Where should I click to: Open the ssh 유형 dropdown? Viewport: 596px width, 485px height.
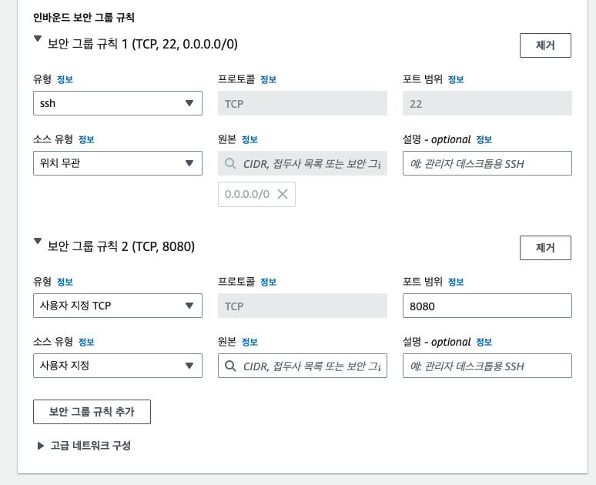[118, 103]
